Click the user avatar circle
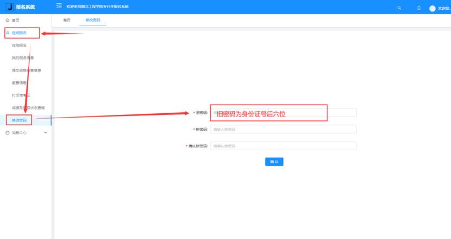The image size is (451, 239). click(432, 8)
